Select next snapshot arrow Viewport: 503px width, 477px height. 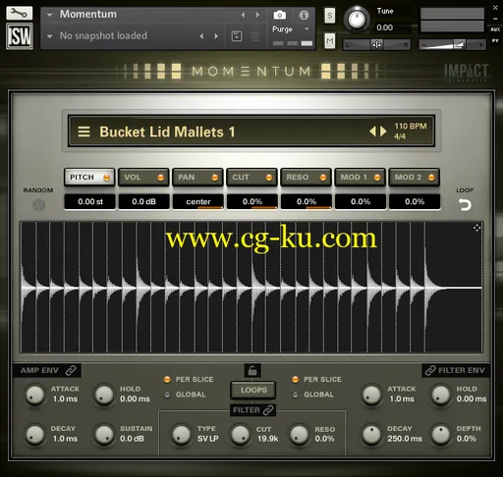(x=216, y=36)
